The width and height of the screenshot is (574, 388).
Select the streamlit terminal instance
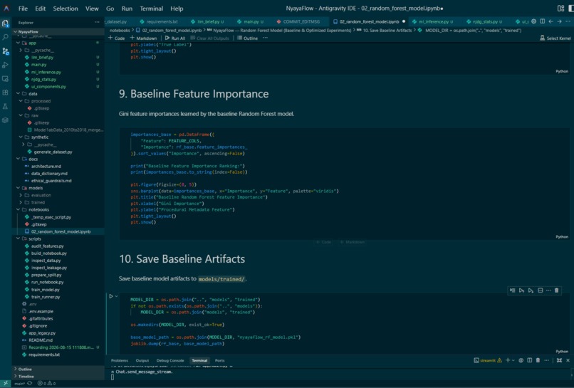[x=488, y=360]
